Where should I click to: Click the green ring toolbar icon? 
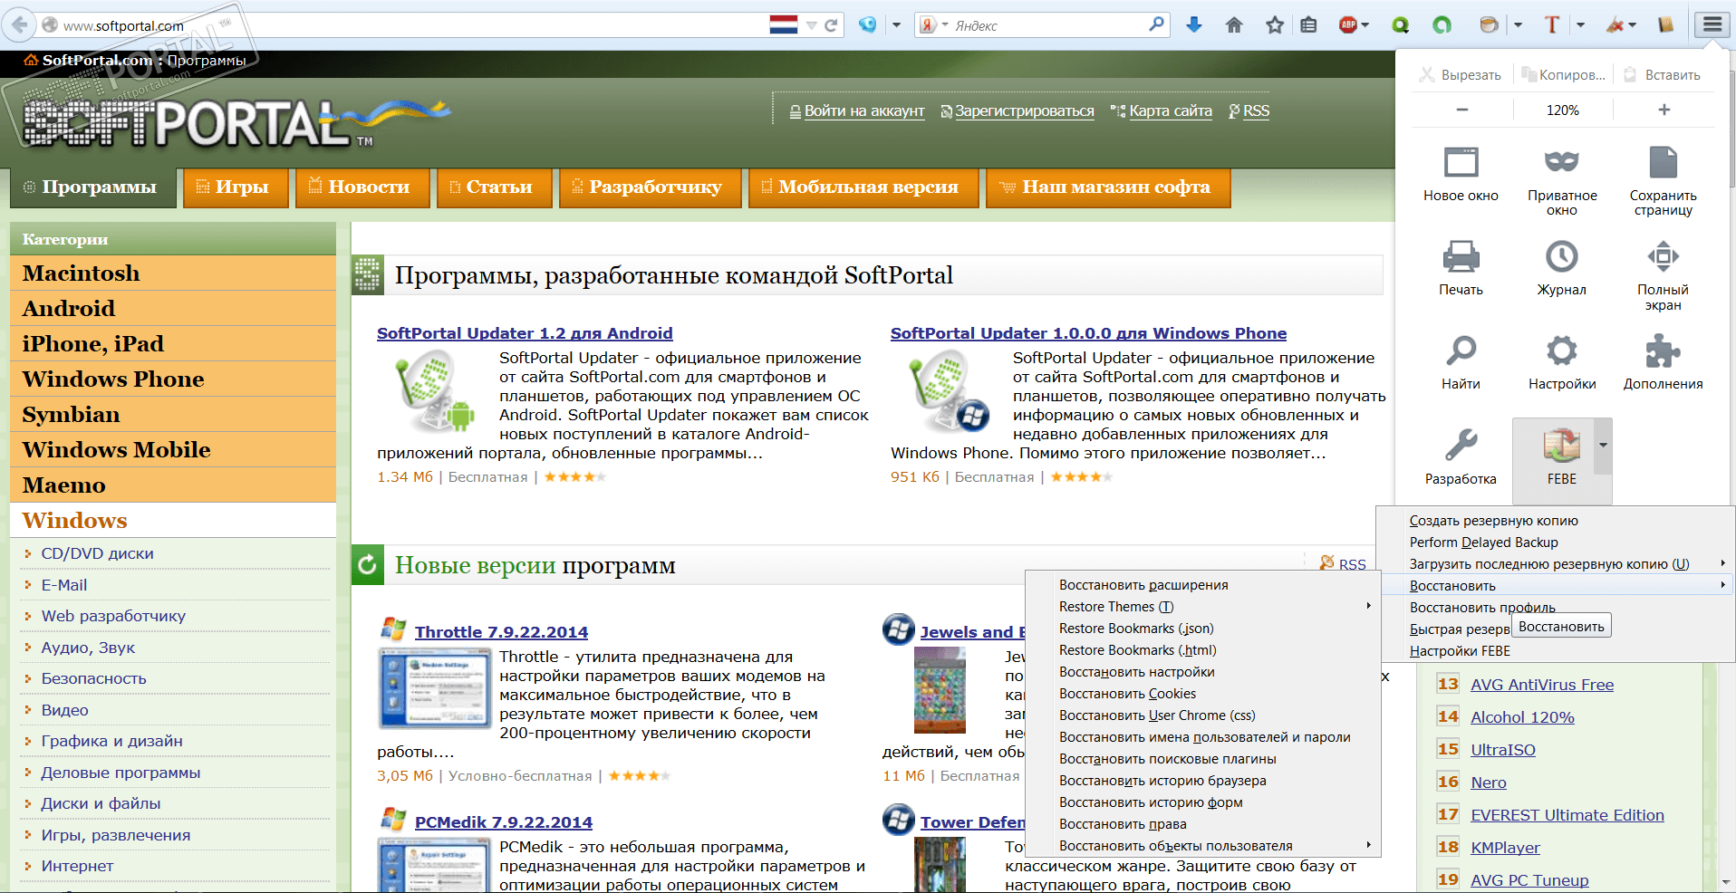pos(1442,25)
